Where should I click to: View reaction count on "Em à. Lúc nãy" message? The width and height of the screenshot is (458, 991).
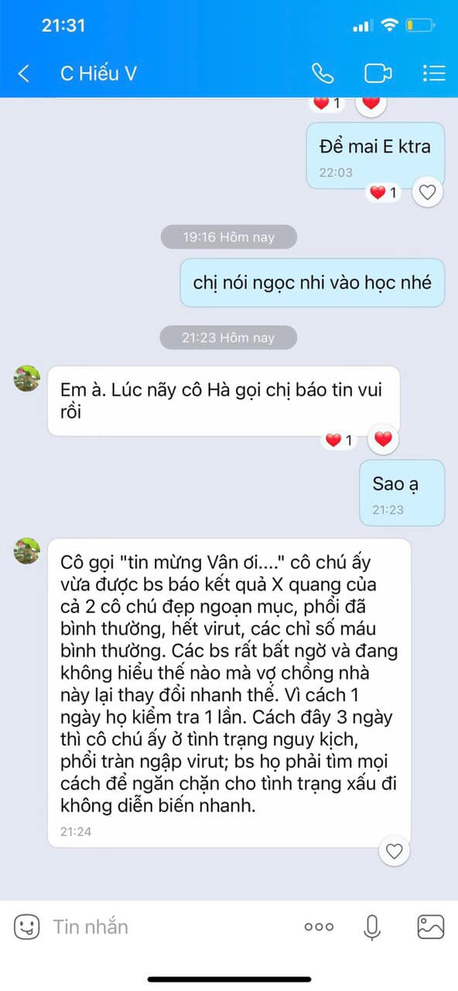[x=340, y=441]
